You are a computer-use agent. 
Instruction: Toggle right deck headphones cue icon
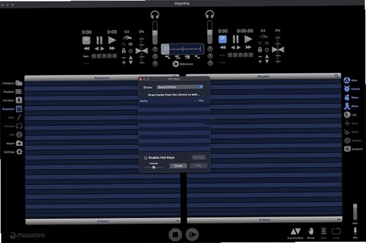coord(210,15)
